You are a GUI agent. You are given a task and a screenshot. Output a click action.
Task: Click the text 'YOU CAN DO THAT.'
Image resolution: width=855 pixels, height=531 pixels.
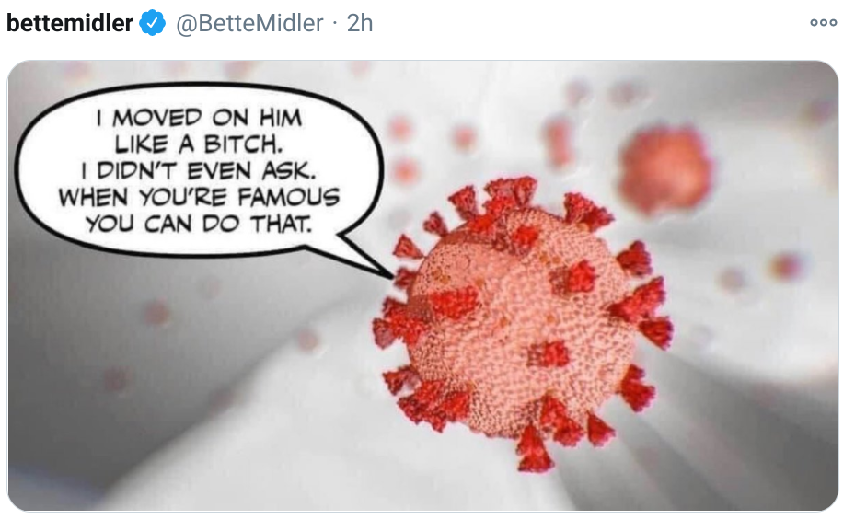pyautogui.click(x=199, y=224)
